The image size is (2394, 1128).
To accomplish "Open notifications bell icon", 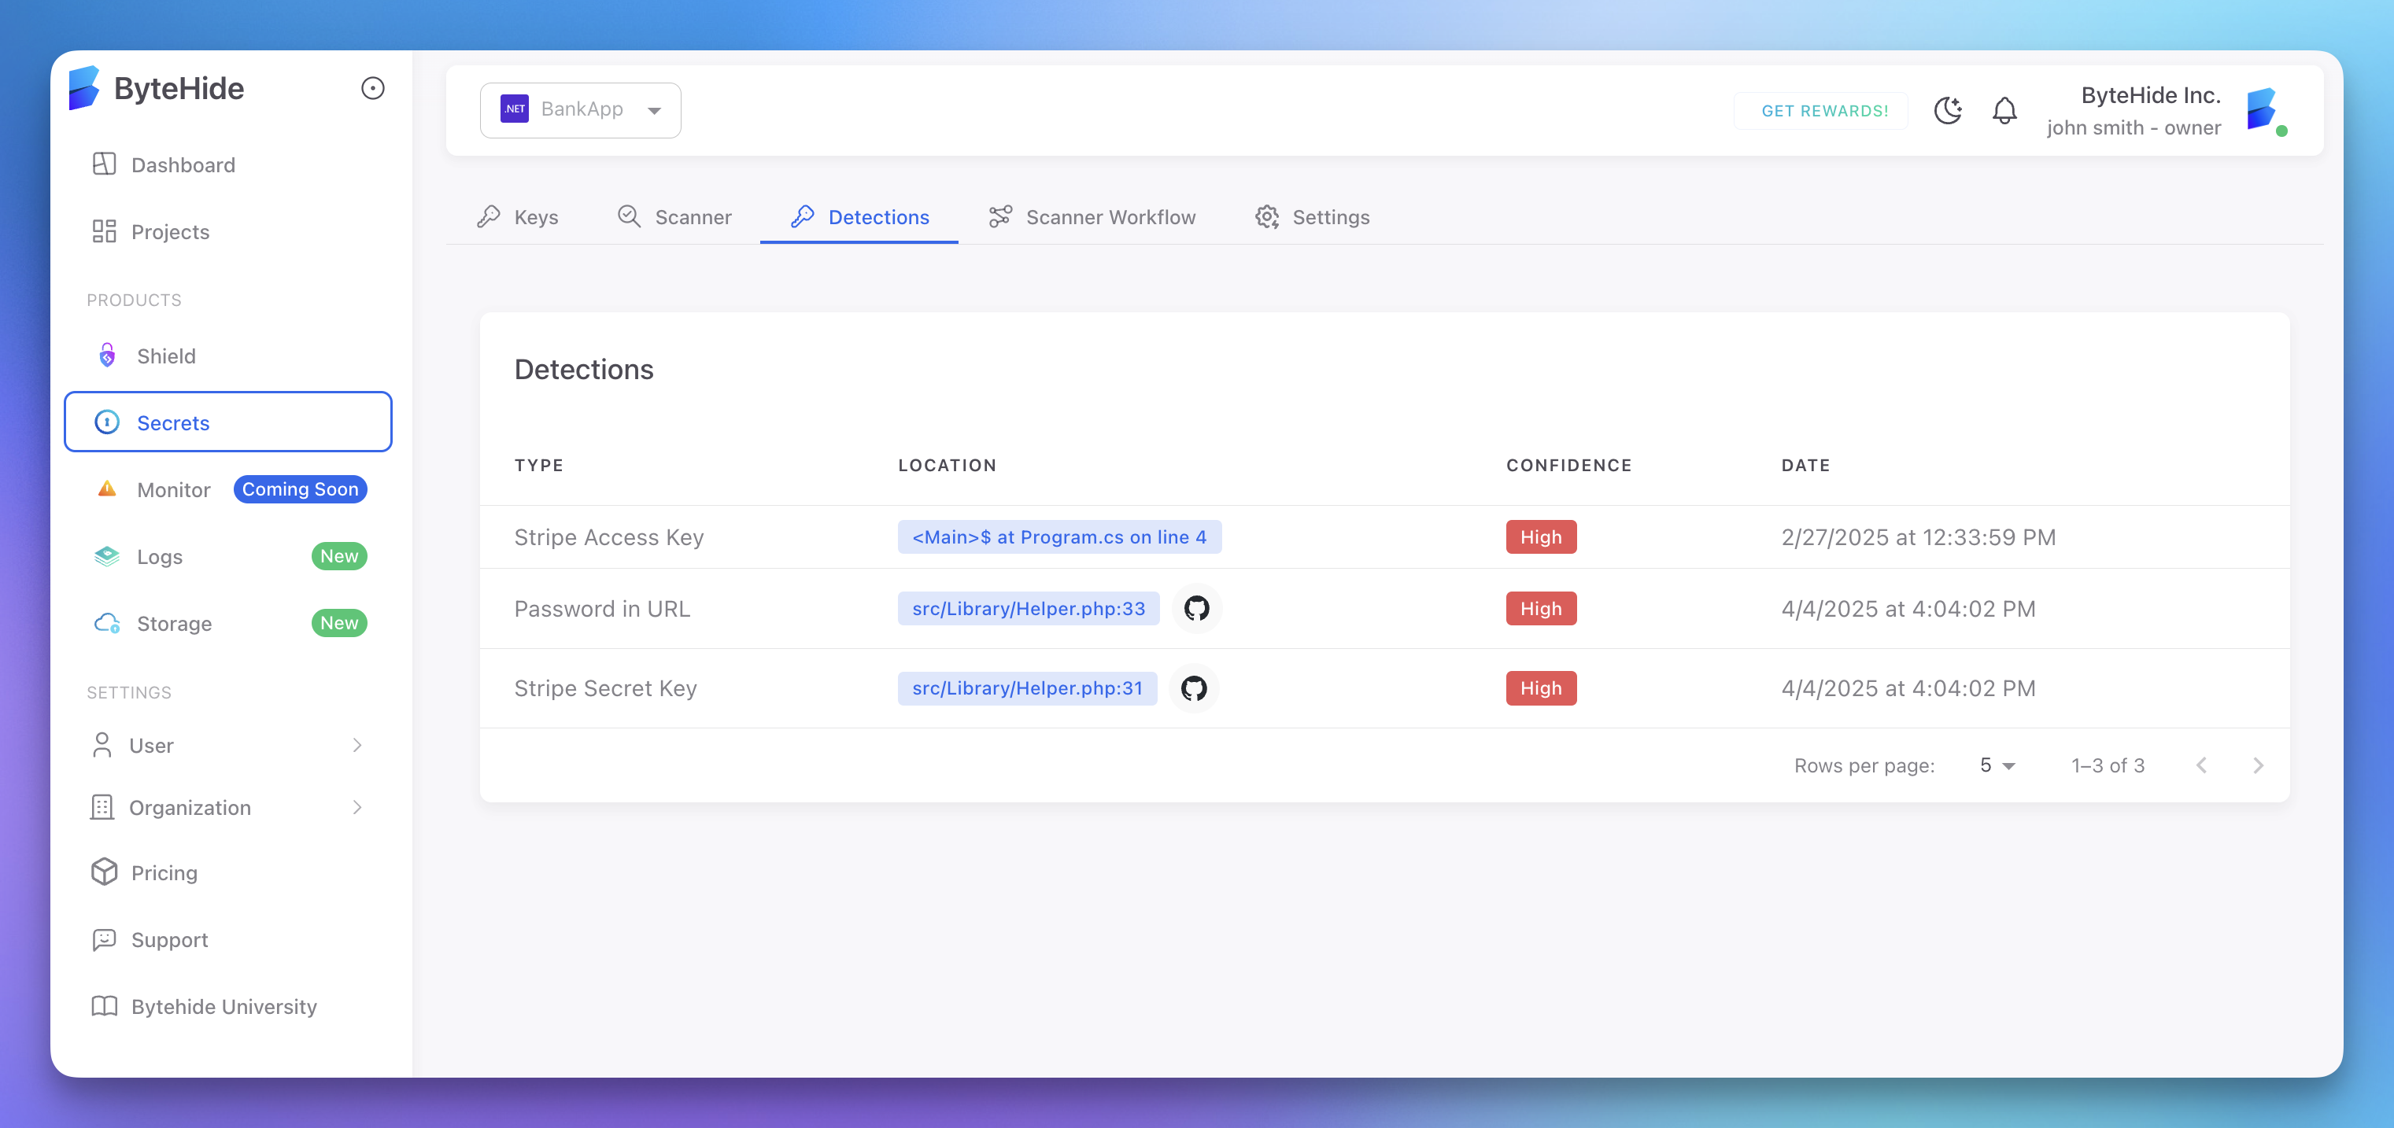I will point(2004,111).
